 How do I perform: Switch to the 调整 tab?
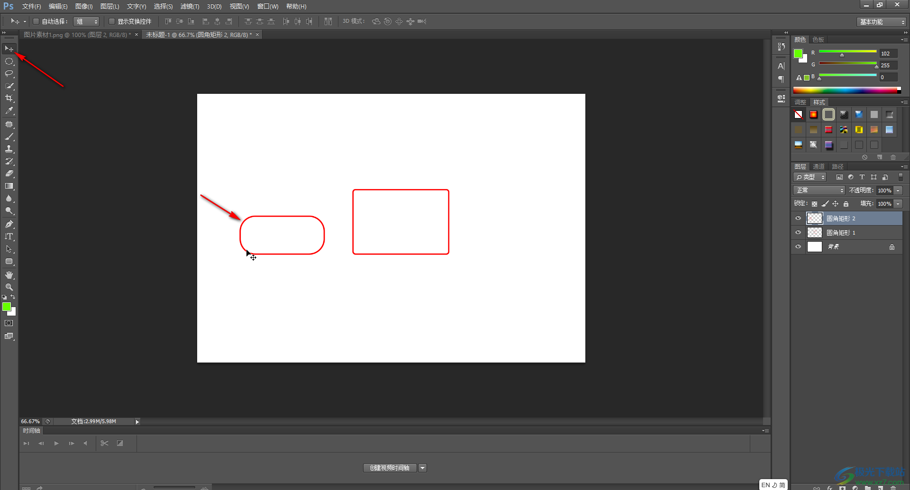800,102
